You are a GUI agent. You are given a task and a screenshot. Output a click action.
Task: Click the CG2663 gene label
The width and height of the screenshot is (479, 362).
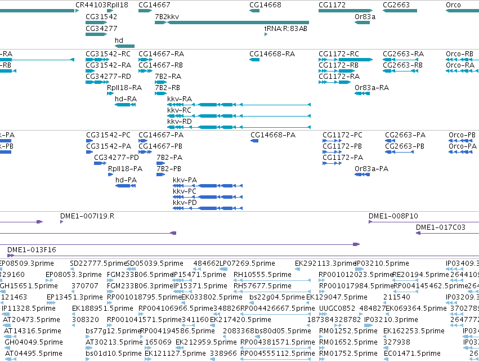[396, 5]
